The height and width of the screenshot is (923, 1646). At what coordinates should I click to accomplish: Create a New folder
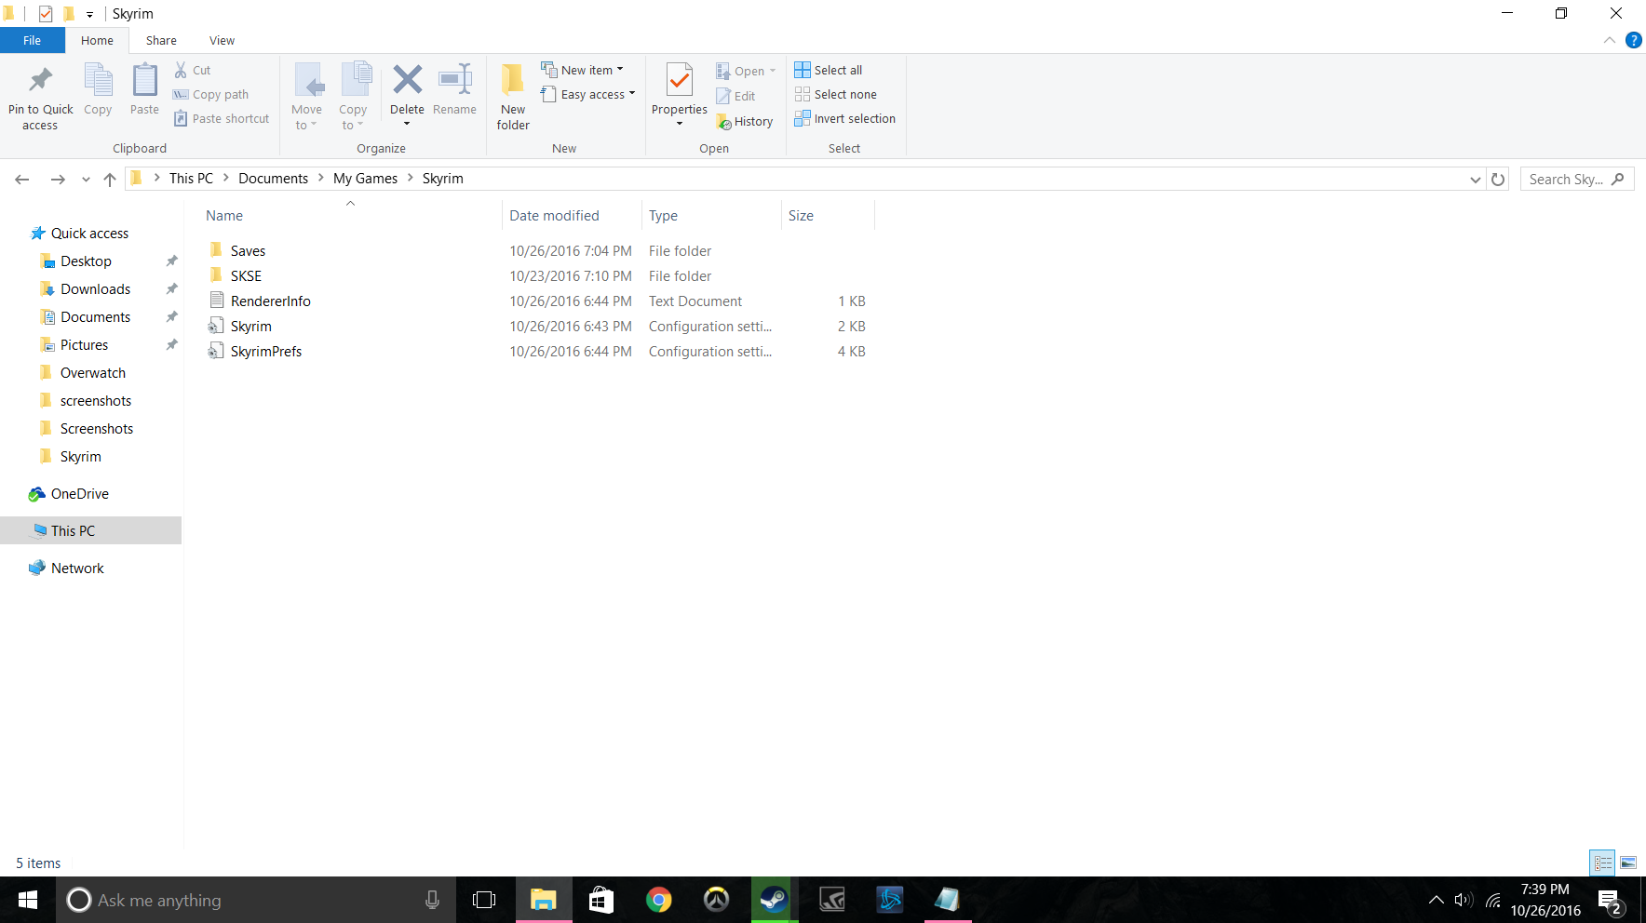coord(513,97)
